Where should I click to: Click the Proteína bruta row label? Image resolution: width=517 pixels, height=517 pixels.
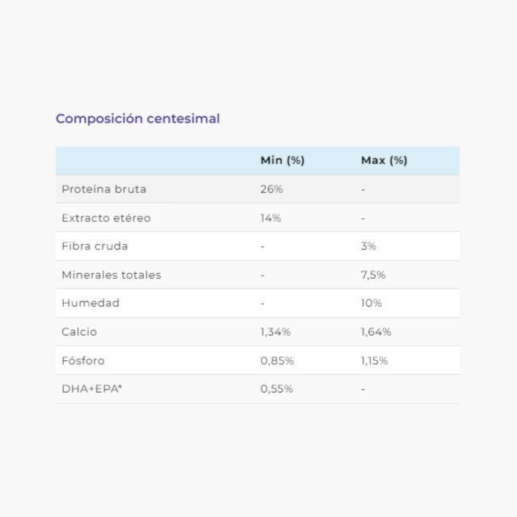(x=104, y=189)
